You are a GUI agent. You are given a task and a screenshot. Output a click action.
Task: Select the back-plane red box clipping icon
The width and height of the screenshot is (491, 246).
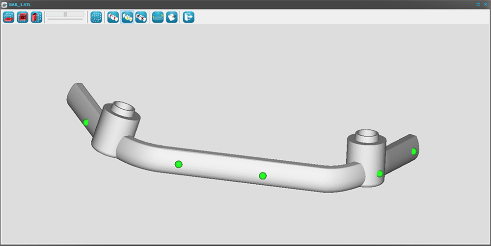click(x=23, y=17)
